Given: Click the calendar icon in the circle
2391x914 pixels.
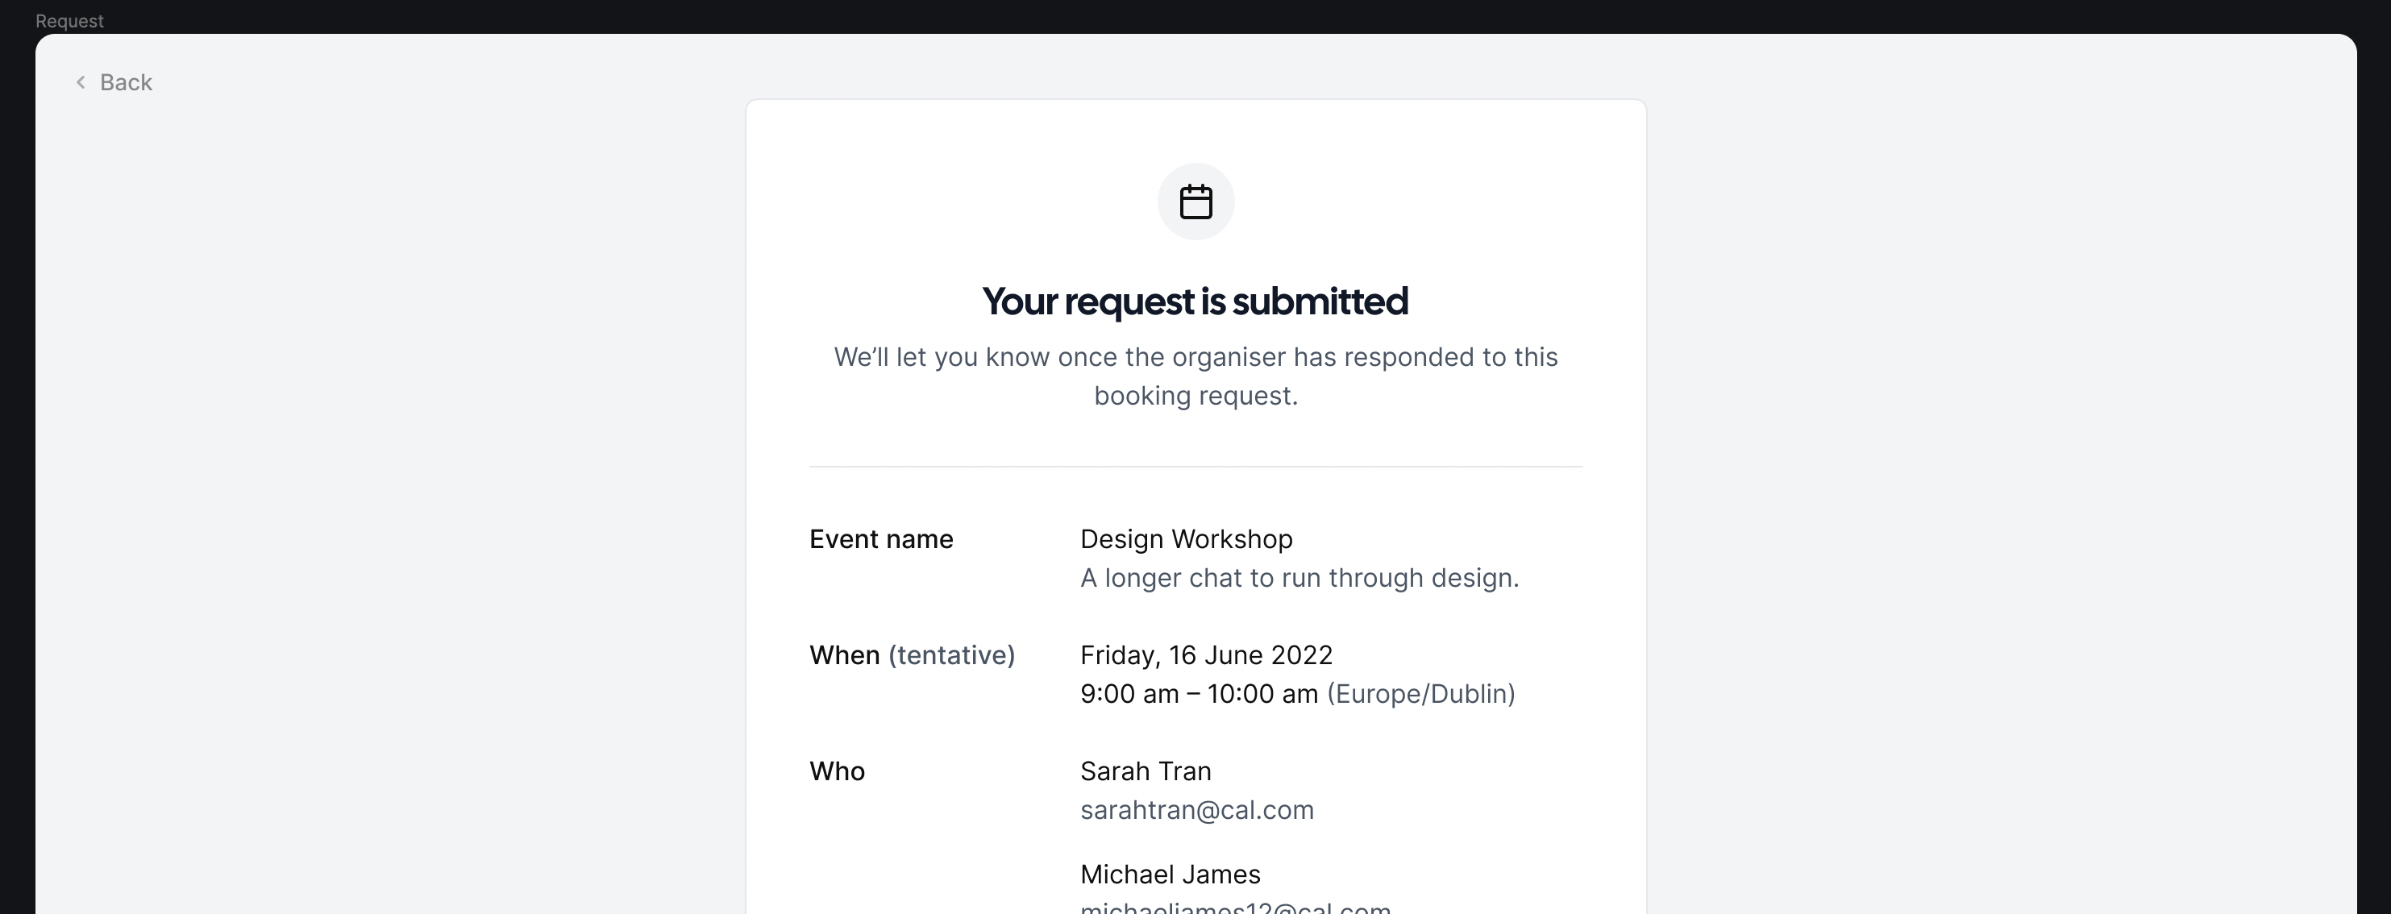Looking at the screenshot, I should click(x=1195, y=201).
